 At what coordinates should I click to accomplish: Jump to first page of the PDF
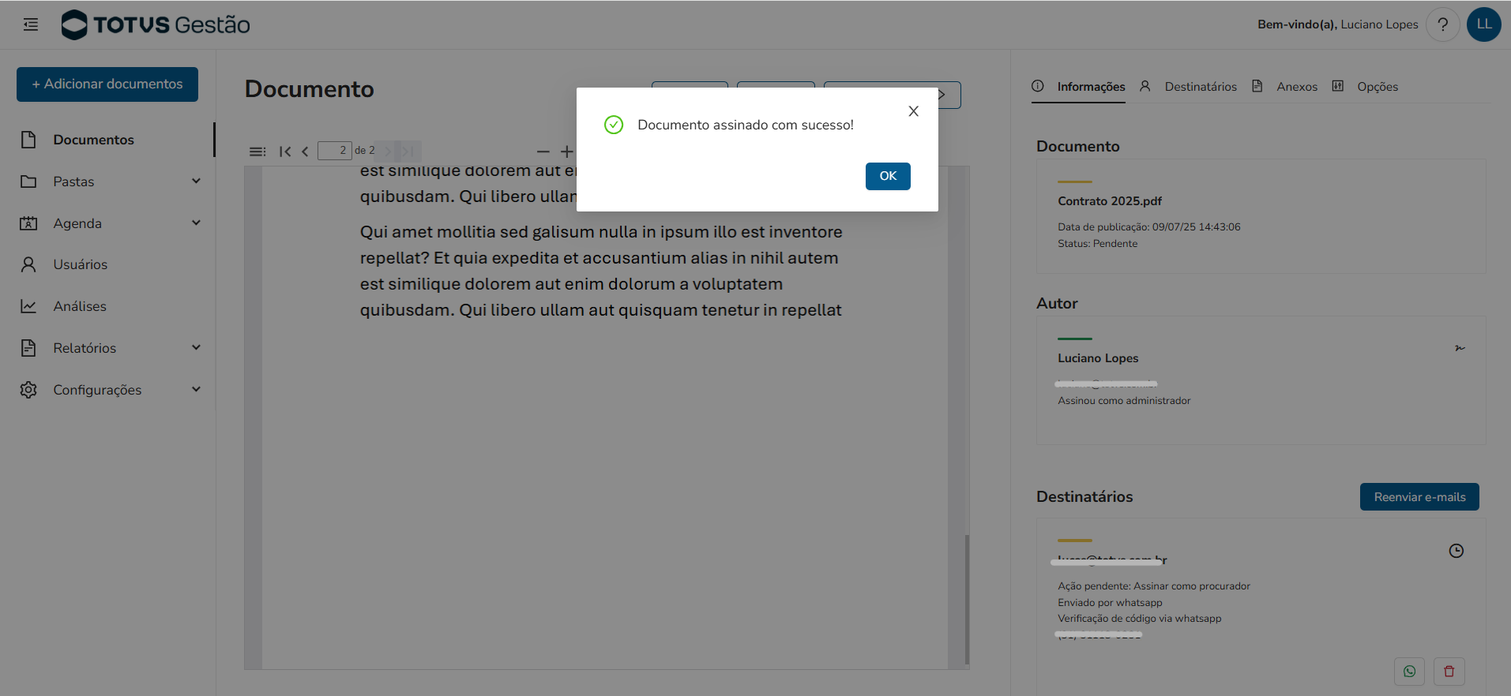(x=285, y=152)
